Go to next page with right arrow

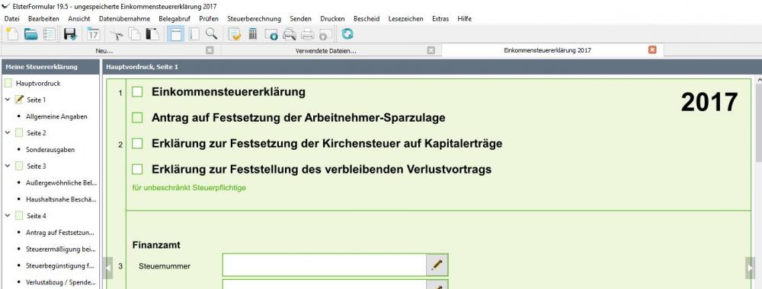pos(751,268)
